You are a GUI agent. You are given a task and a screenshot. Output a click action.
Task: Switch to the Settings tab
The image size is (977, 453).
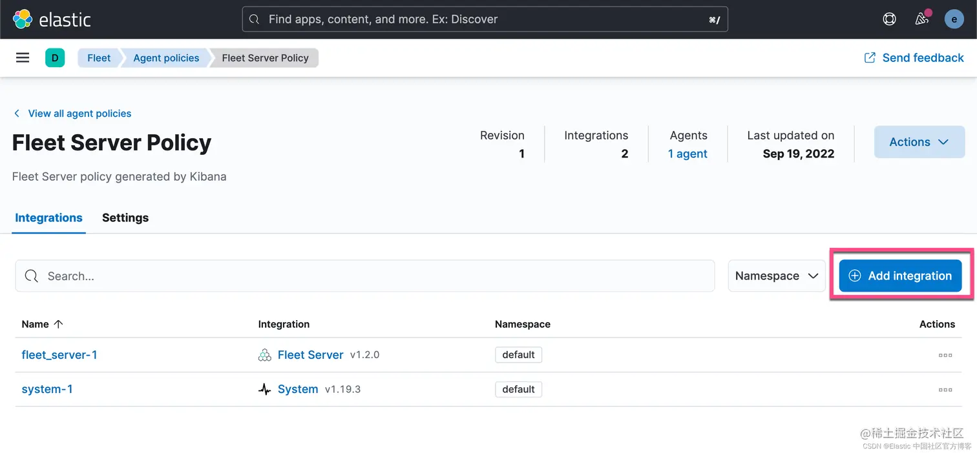click(x=125, y=218)
